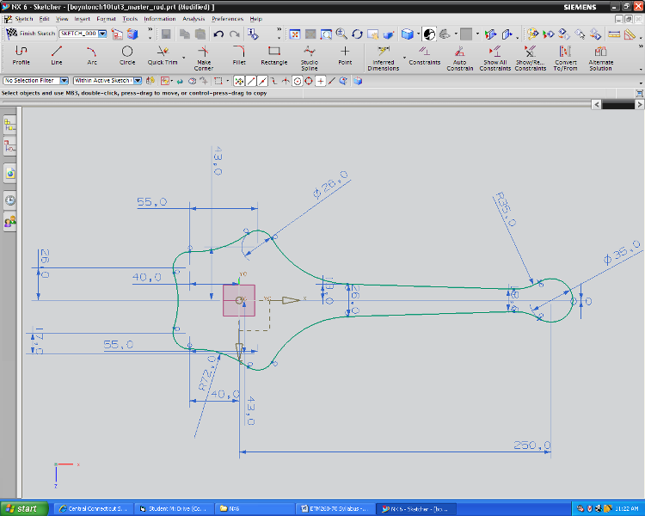
Task: Open the History clock panel in sidebar
Action: tap(10, 200)
